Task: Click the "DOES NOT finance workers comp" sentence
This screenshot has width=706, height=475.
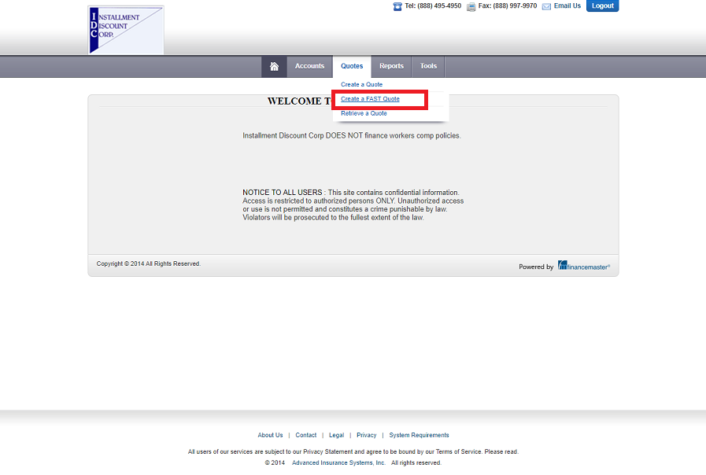Action: 352,135
